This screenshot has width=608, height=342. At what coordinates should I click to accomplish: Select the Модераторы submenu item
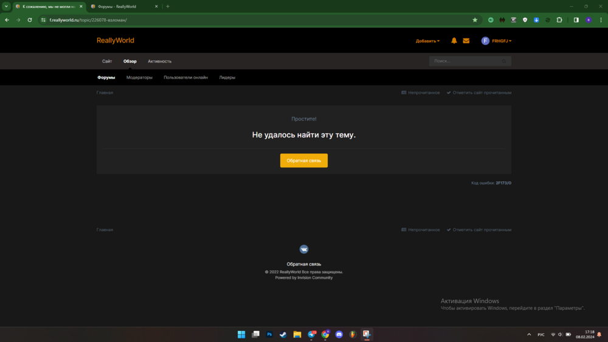tap(139, 78)
